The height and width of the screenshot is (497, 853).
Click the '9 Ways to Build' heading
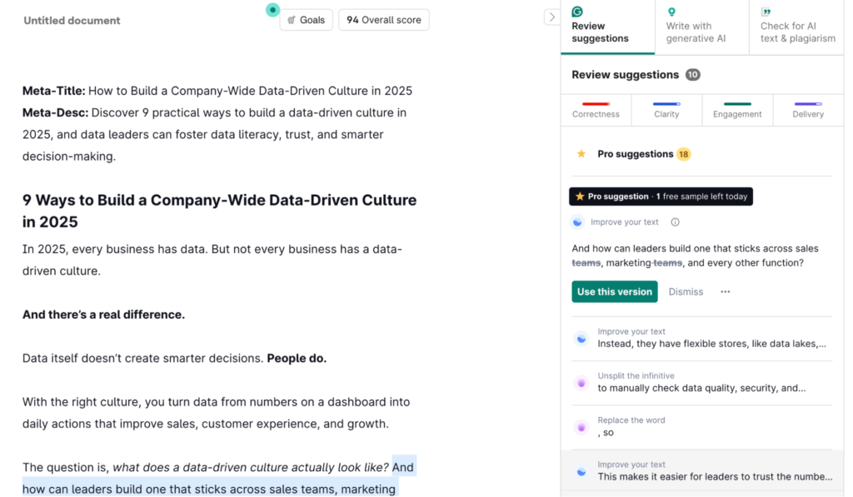219,211
